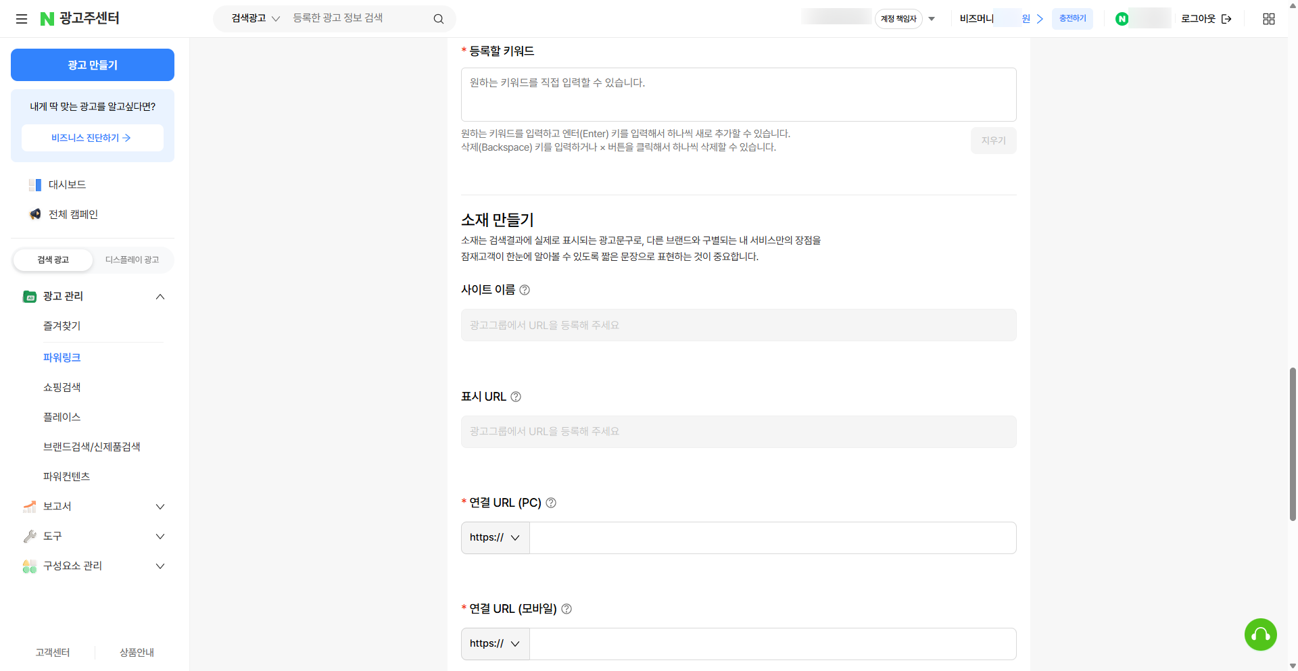Click the 연결 URL (PC) input field
Image resolution: width=1298 pixels, height=671 pixels.
pyautogui.click(x=773, y=538)
